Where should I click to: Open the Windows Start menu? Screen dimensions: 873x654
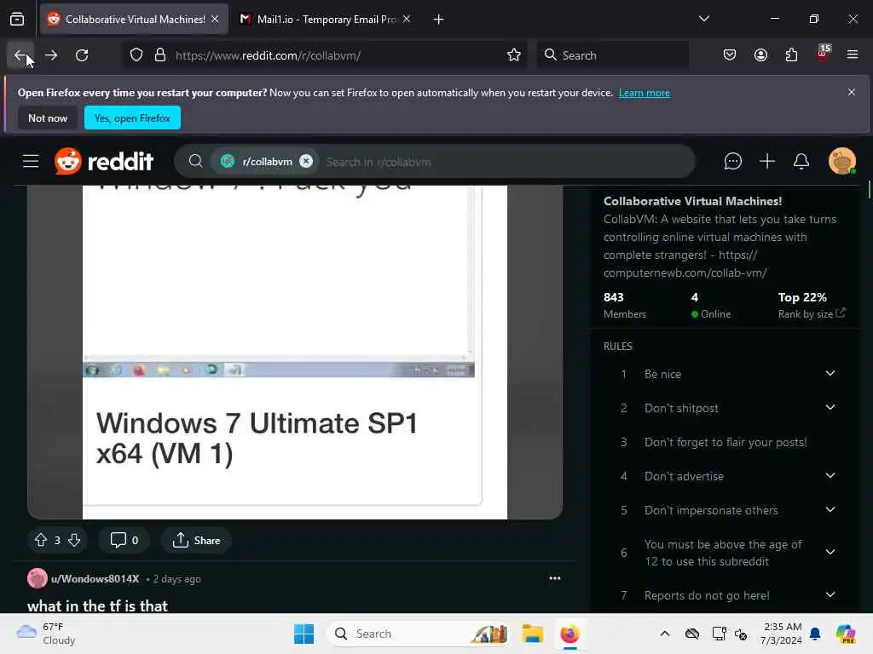304,634
